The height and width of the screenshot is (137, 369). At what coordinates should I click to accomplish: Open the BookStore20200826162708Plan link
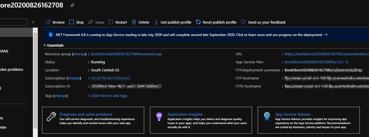pyautogui.click(x=316, y=62)
